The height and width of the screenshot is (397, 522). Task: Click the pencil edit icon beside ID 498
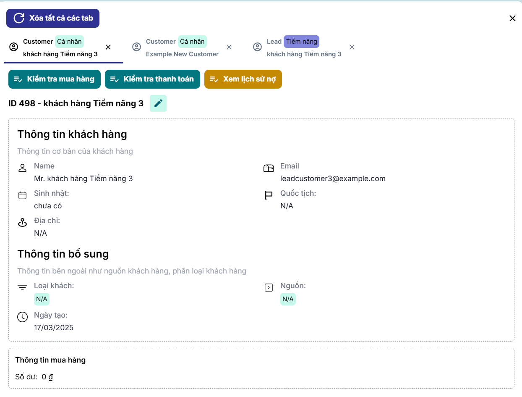click(158, 103)
